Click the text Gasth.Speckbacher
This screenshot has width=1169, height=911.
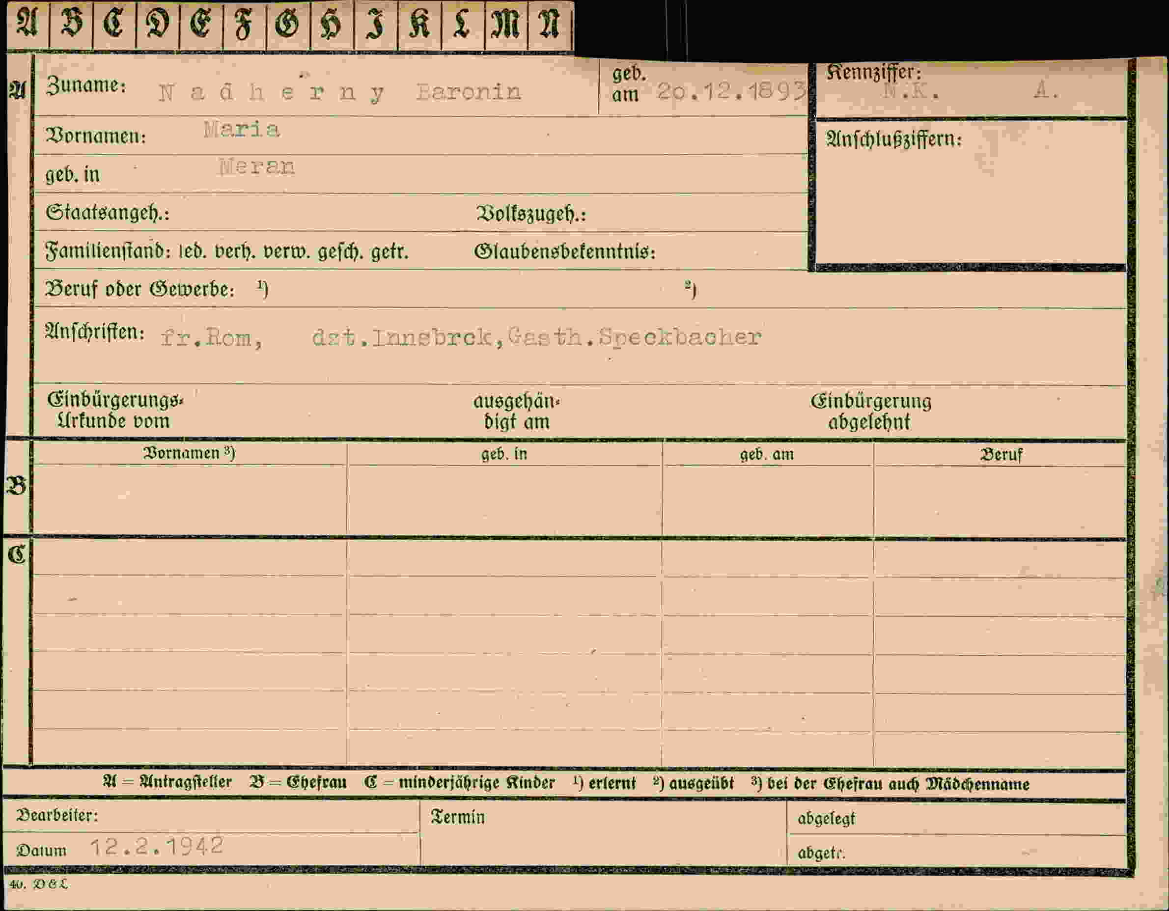(634, 337)
